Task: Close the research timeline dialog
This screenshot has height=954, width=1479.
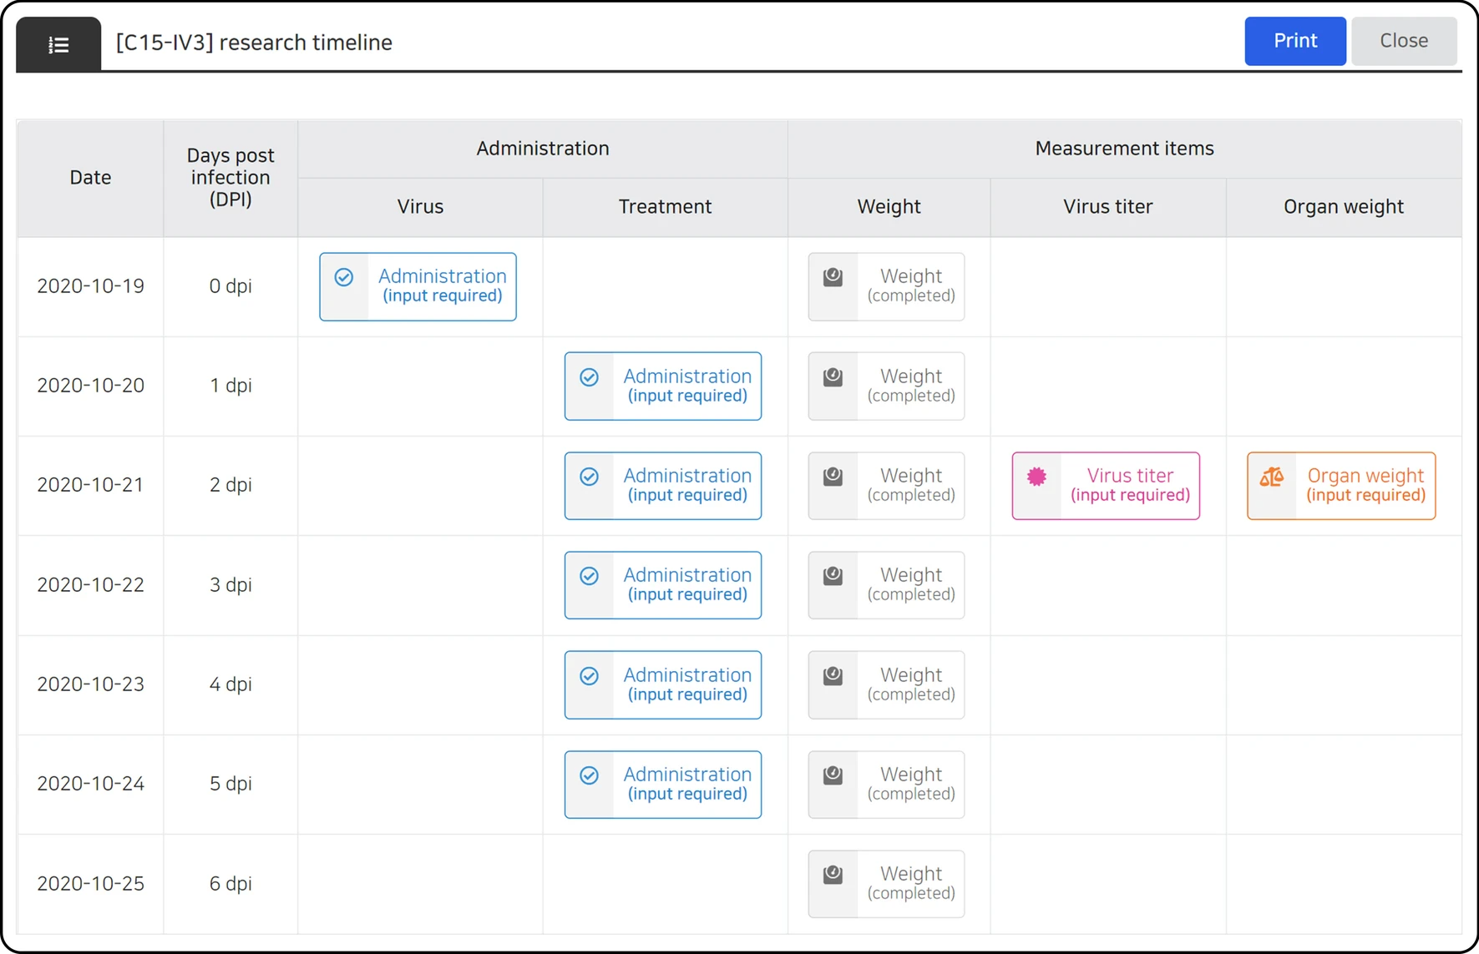Action: point(1403,41)
